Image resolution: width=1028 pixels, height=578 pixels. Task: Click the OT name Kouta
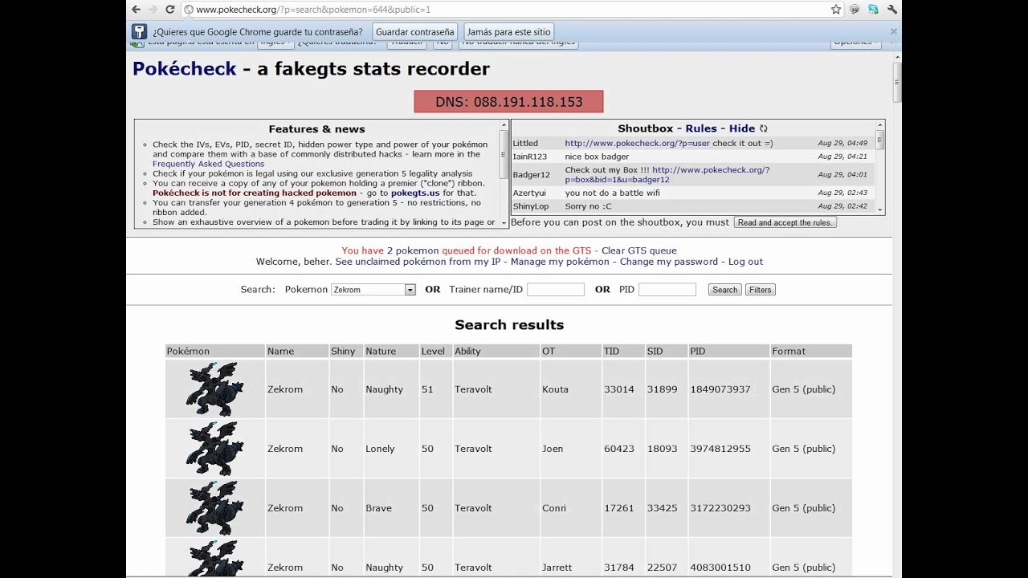click(555, 389)
